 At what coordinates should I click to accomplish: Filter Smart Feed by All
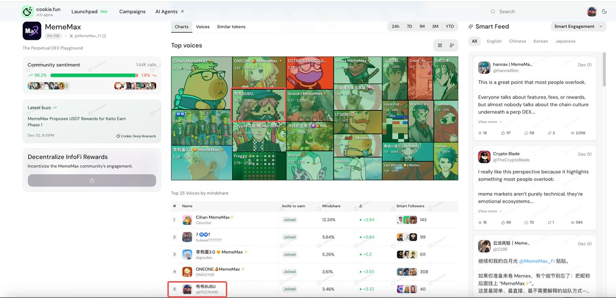point(475,41)
